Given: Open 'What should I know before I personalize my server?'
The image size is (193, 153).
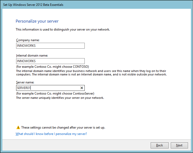Looking at the screenshot, I should [51, 134].
